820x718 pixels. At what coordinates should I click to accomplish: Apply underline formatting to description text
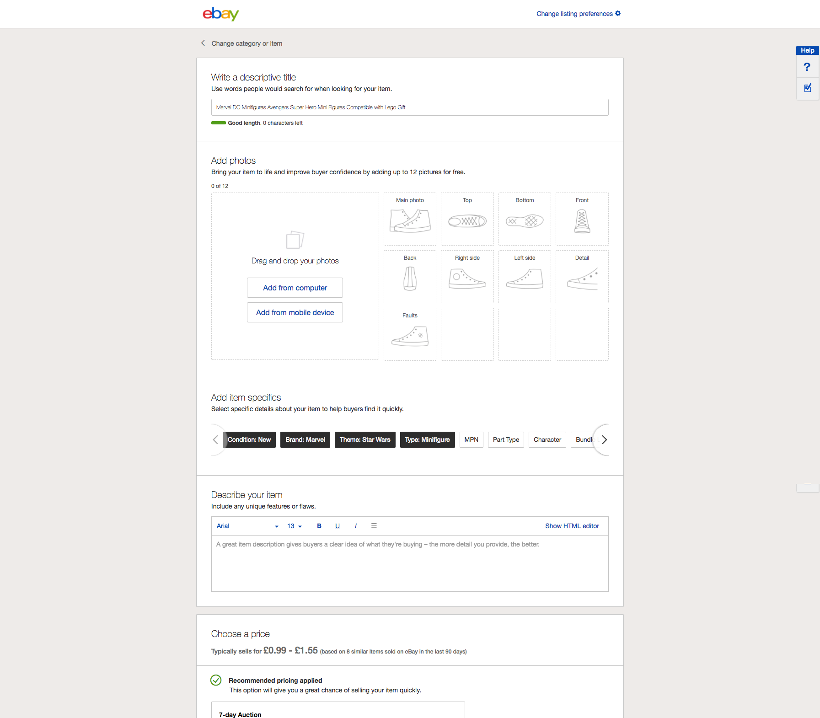click(x=338, y=526)
